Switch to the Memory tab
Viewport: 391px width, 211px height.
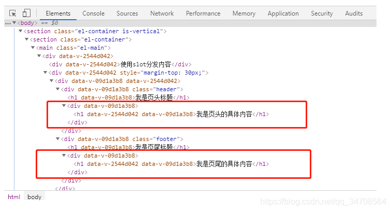[244, 13]
